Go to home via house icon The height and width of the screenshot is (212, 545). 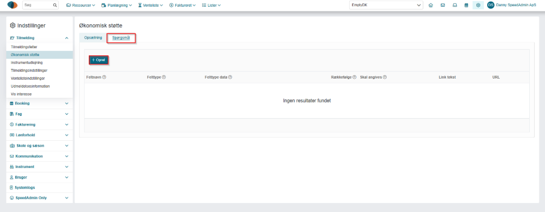tap(431, 5)
